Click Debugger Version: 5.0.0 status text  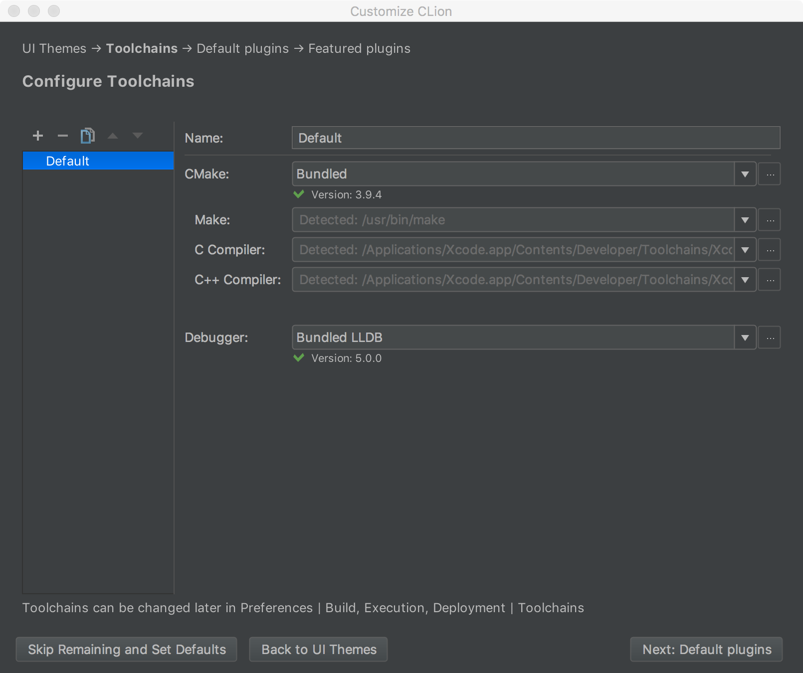point(347,358)
